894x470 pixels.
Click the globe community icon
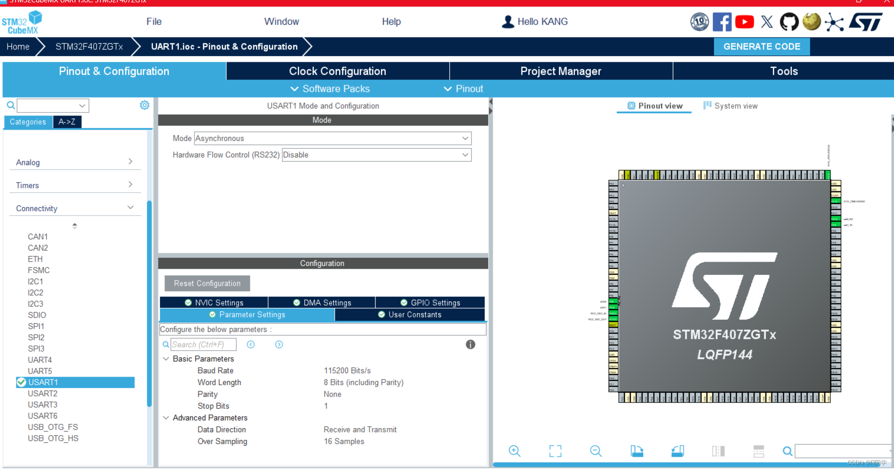pos(811,22)
